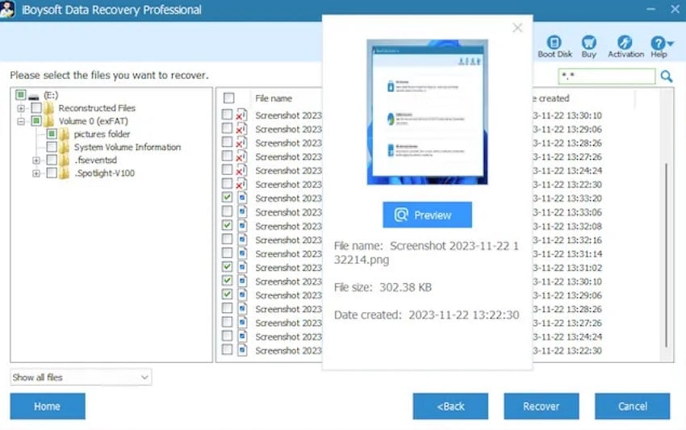686x430 pixels.
Task: Click red-X file icon of 13:29:06 row
Action: (241, 129)
